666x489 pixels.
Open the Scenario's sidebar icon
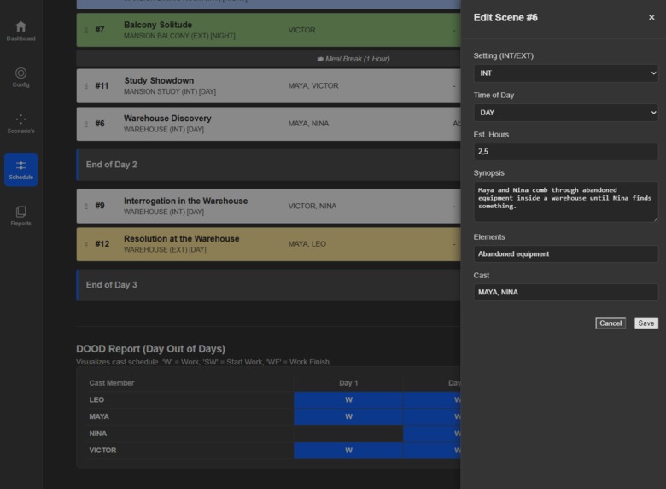point(20,119)
